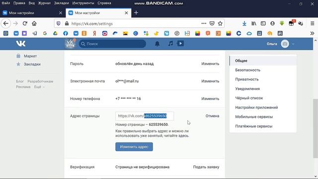Open the Инструменты menu
The width and height of the screenshot is (318, 179).
(83, 3)
